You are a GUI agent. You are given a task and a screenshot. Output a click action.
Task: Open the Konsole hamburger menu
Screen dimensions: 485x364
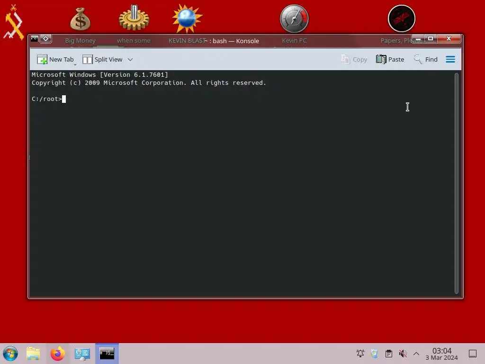(x=450, y=59)
